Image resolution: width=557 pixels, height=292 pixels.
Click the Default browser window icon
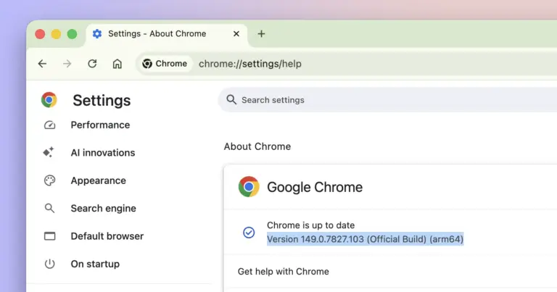click(50, 236)
